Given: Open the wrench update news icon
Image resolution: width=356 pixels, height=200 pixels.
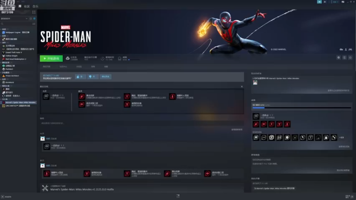Looking at the screenshot, I should (45, 188).
